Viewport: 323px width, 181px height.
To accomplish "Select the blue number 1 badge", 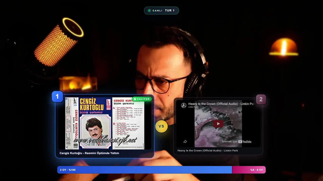I will [x=57, y=97].
